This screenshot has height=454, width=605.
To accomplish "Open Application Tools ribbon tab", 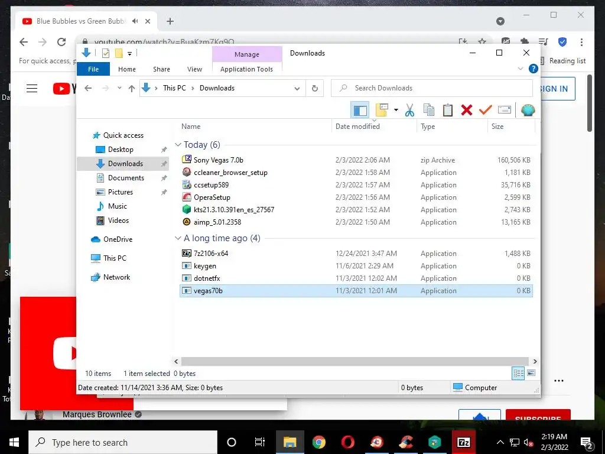I will (x=246, y=69).
